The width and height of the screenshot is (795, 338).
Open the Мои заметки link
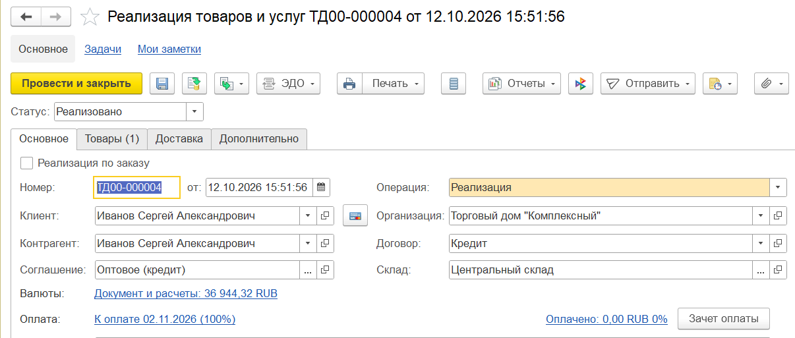tap(169, 49)
